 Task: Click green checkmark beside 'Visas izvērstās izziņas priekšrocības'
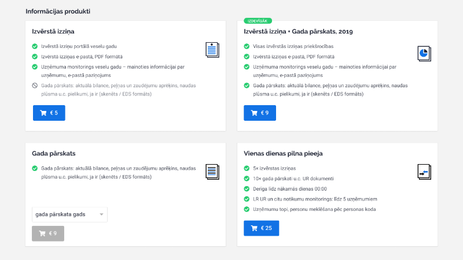[247, 46]
